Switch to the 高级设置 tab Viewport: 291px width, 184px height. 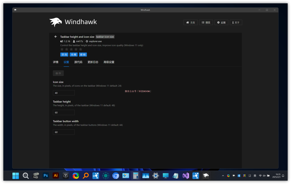pos(109,62)
